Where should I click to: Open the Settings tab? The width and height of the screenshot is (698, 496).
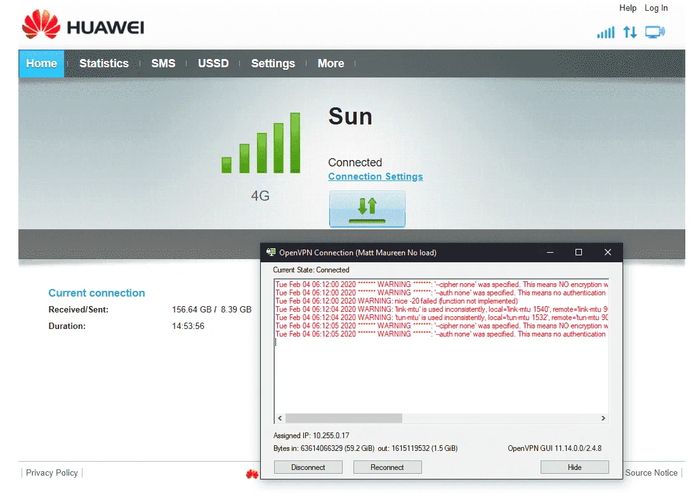[273, 64]
